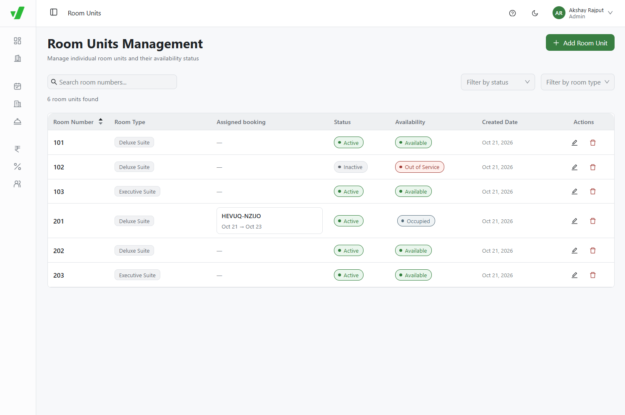Click the Out of Service badge
This screenshot has height=415, width=625.
coord(420,167)
